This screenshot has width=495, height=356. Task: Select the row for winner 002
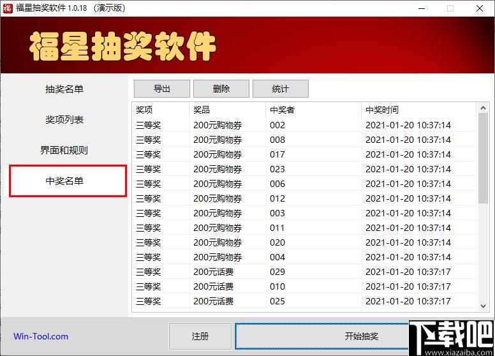click(x=277, y=125)
